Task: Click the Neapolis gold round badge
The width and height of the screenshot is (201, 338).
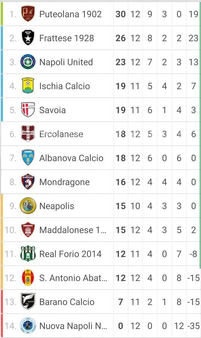Action: (x=28, y=206)
